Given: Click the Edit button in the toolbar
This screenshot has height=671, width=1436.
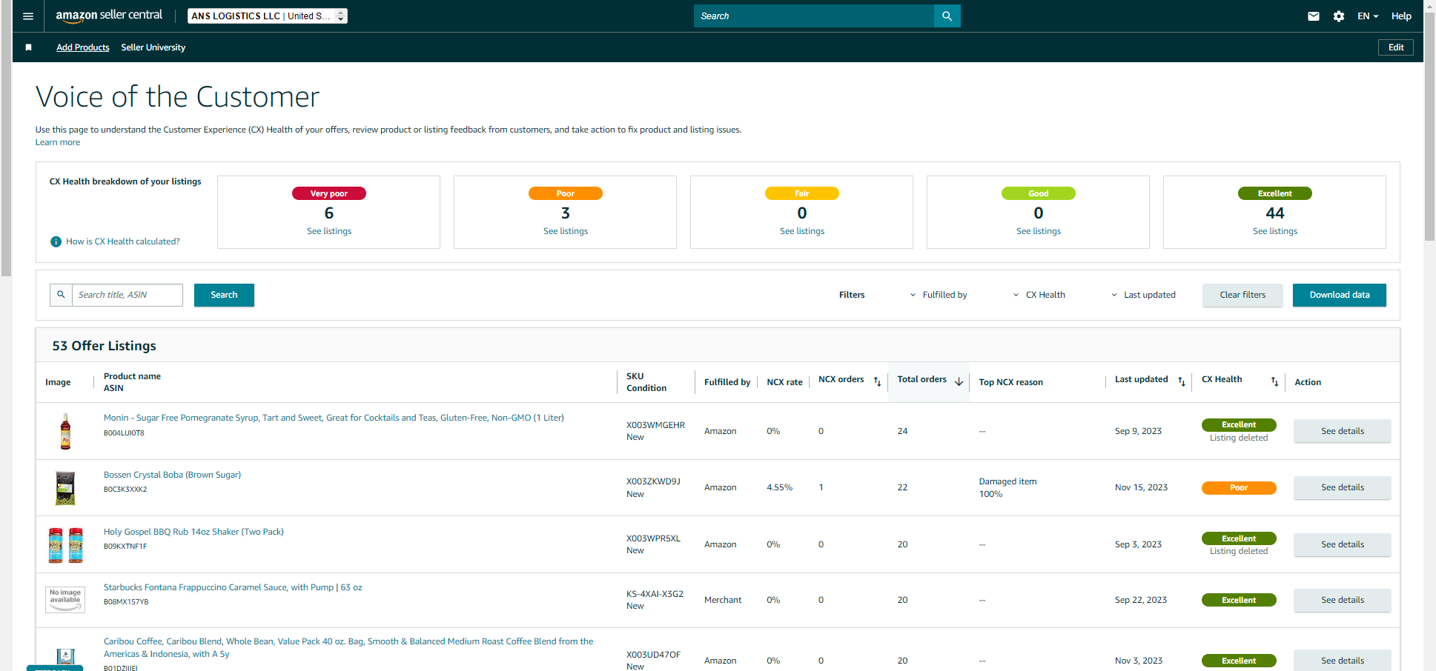Looking at the screenshot, I should coord(1396,47).
